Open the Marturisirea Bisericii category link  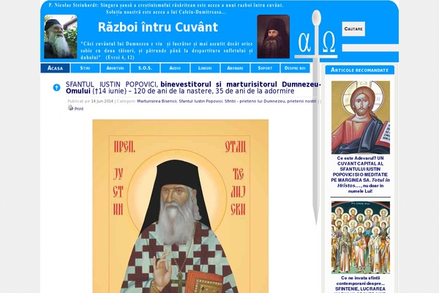click(x=157, y=101)
